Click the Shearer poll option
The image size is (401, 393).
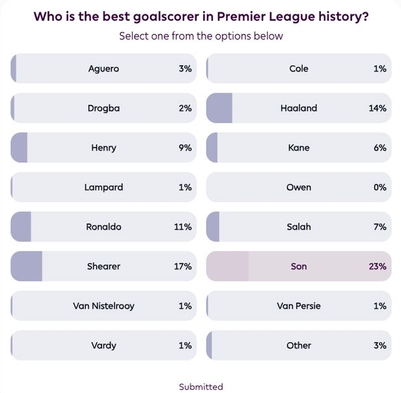coord(104,267)
